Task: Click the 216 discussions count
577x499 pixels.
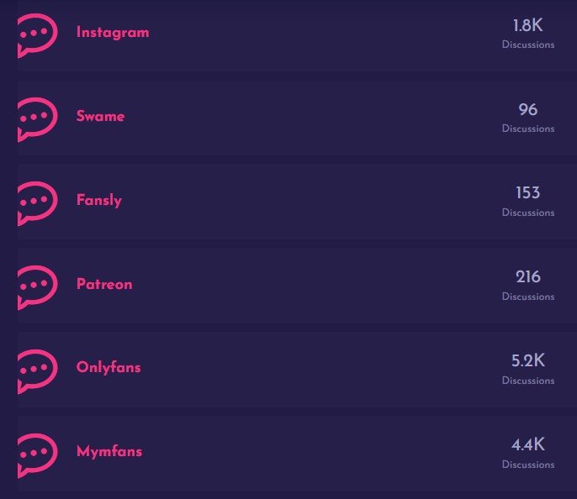Action: [528, 277]
